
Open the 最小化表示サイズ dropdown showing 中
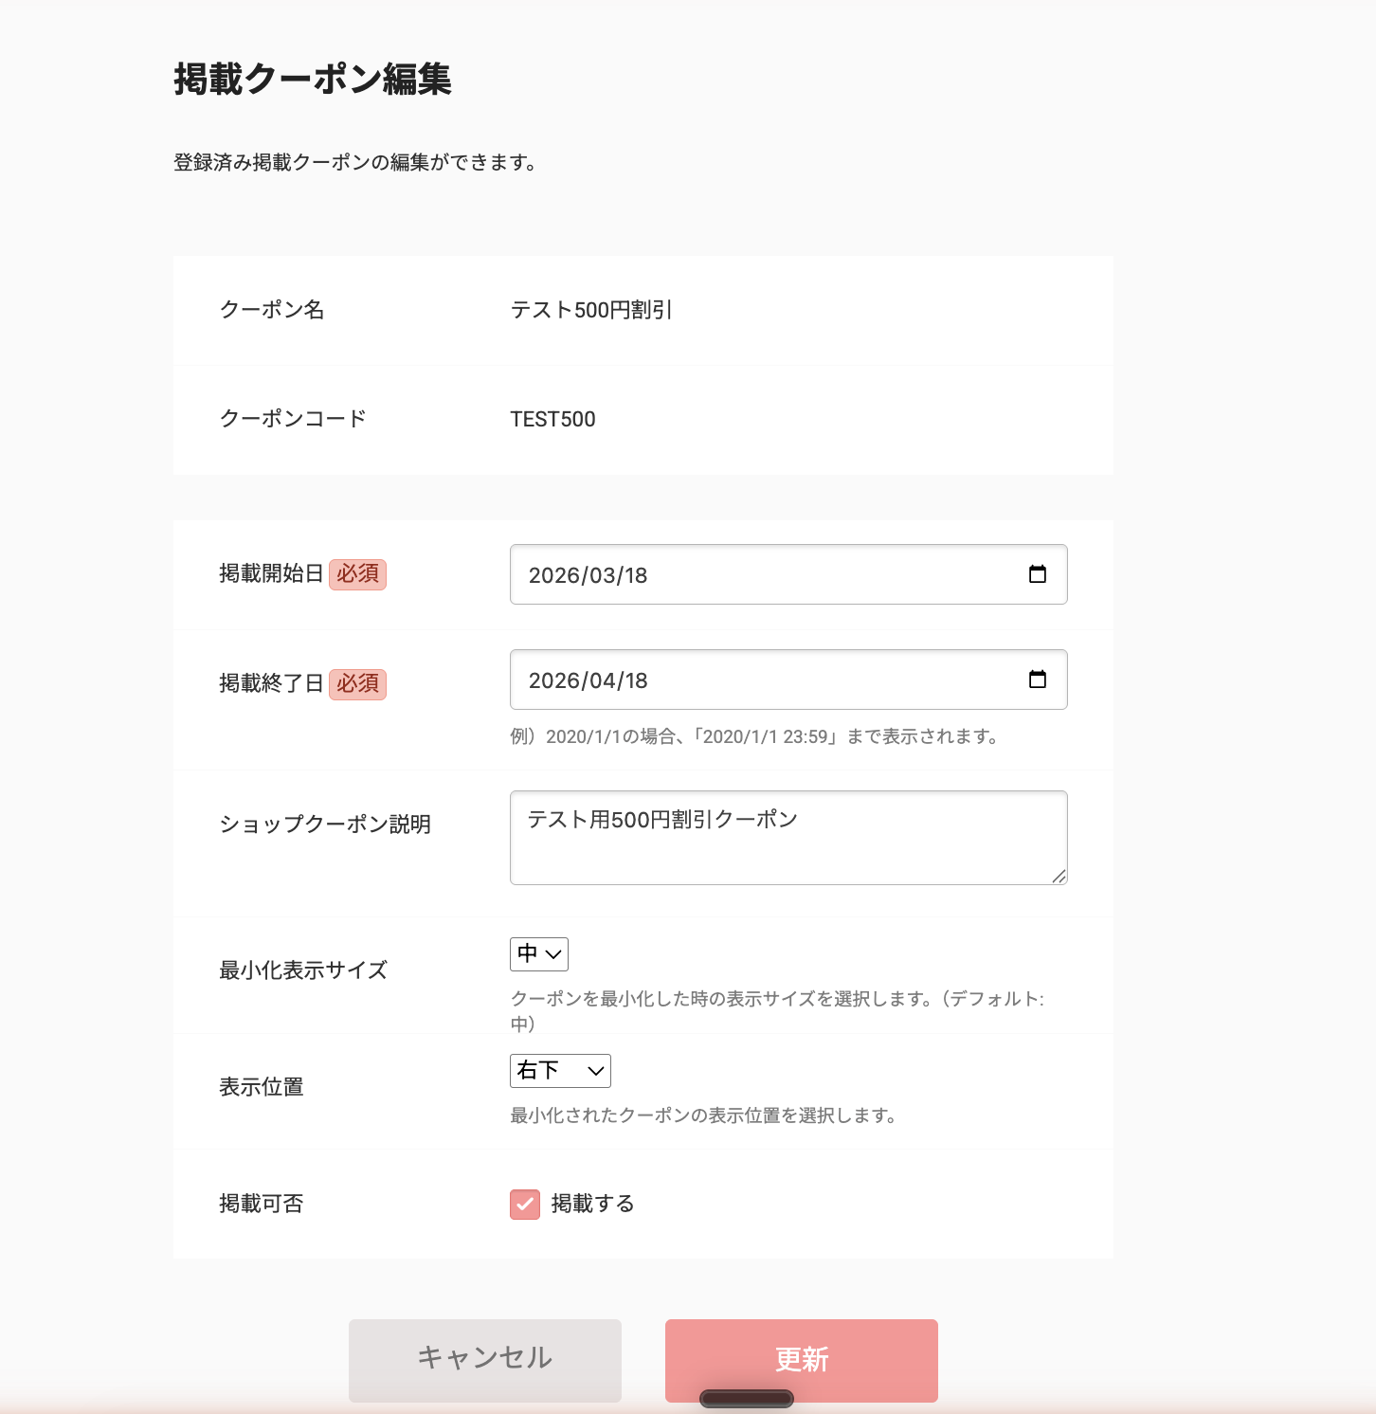click(x=538, y=954)
